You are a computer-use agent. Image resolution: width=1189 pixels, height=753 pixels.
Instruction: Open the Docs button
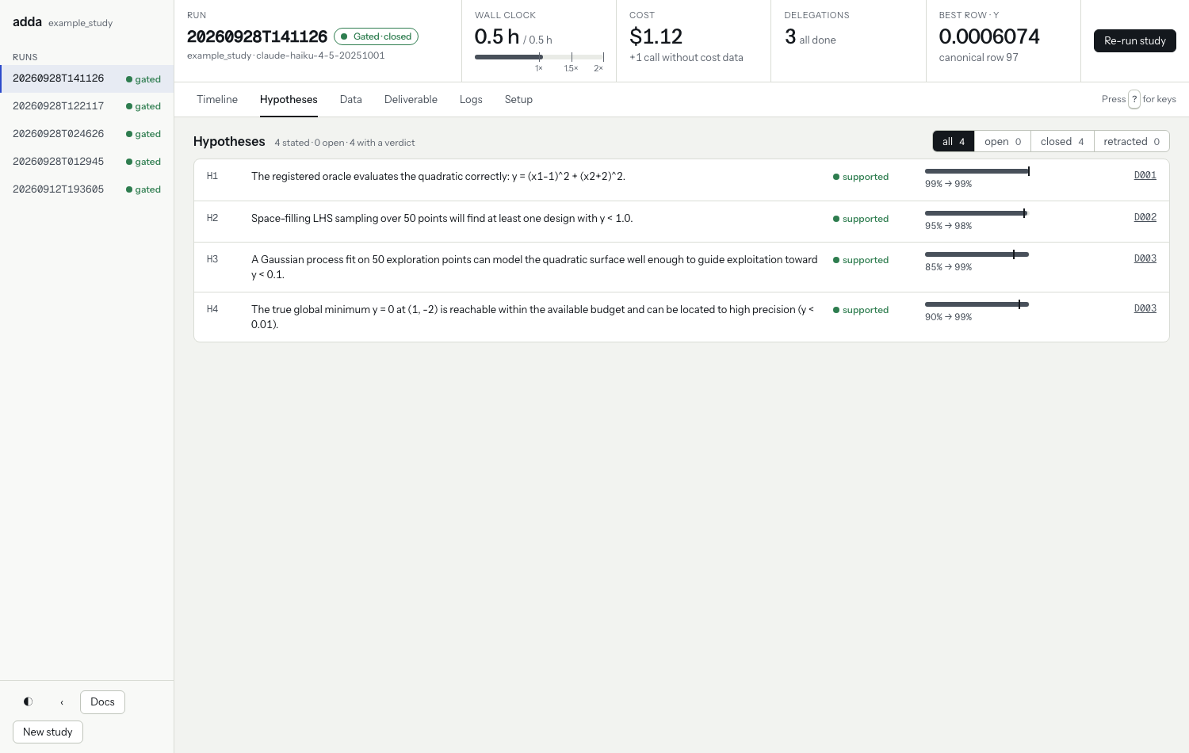click(102, 701)
